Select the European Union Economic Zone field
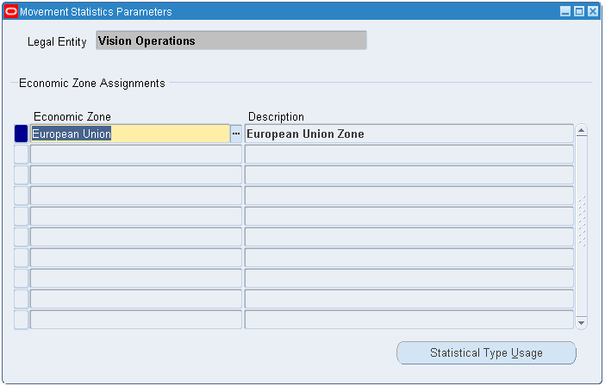The height and width of the screenshot is (386, 605). (x=129, y=134)
